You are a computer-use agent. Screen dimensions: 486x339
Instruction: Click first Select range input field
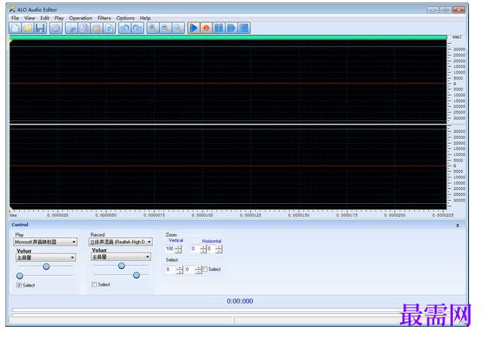coord(171,270)
